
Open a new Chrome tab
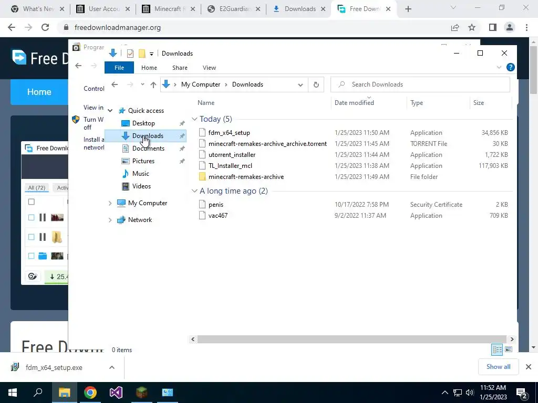[x=408, y=9]
